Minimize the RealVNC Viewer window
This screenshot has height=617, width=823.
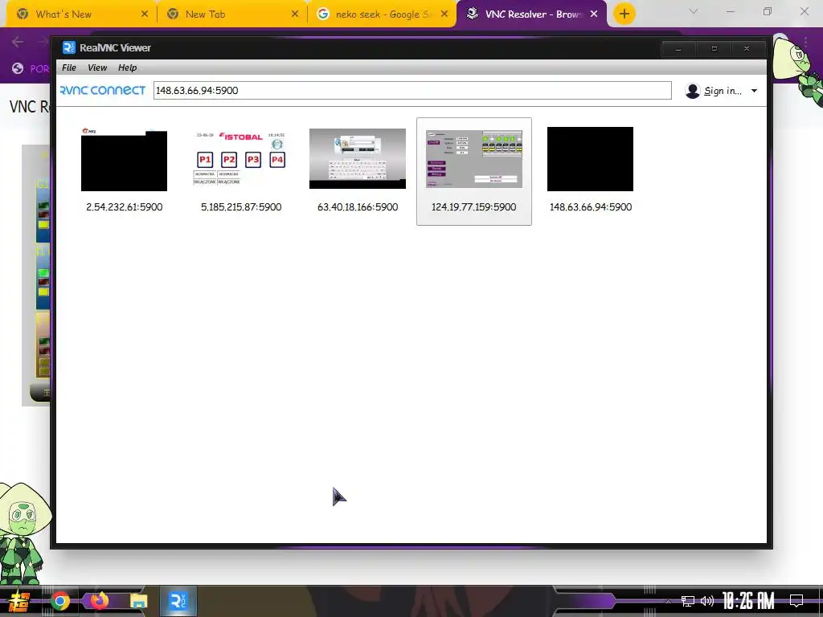pos(678,49)
